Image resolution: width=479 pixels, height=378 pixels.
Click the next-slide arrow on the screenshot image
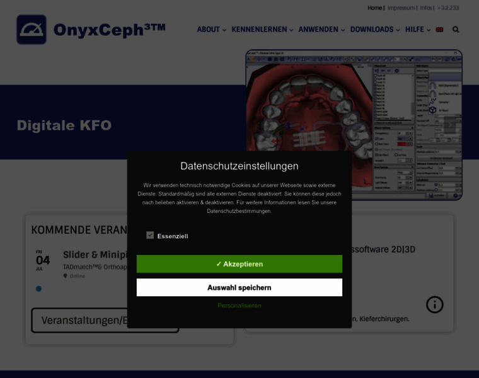[450, 125]
